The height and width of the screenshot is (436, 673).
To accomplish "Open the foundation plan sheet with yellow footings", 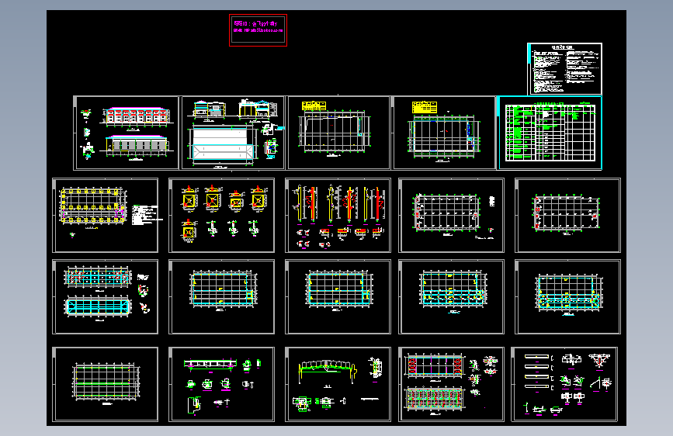I will coord(105,215).
